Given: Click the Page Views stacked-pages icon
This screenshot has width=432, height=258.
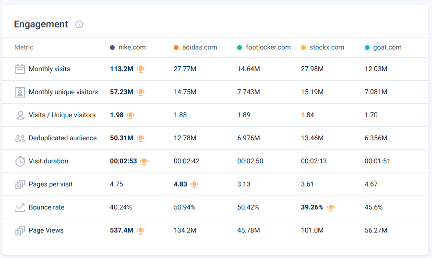Looking at the screenshot, I should 20,231.
